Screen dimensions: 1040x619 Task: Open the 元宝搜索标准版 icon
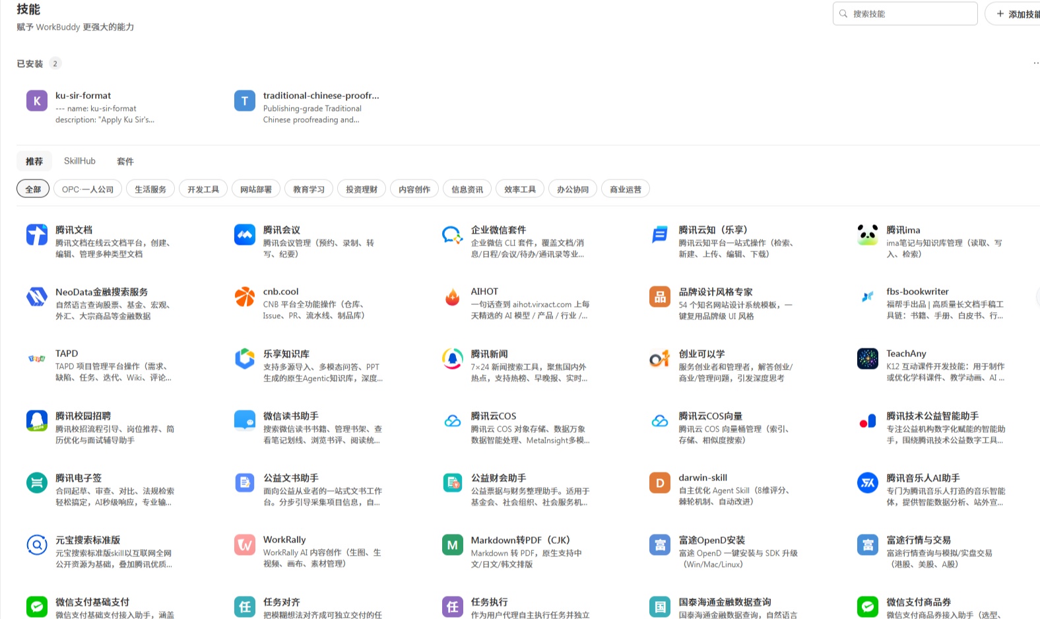37,544
